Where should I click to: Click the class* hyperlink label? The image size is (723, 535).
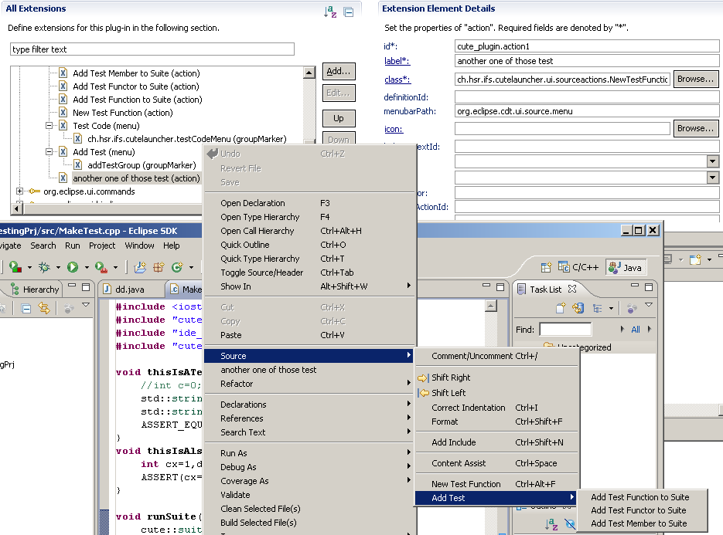(397, 80)
